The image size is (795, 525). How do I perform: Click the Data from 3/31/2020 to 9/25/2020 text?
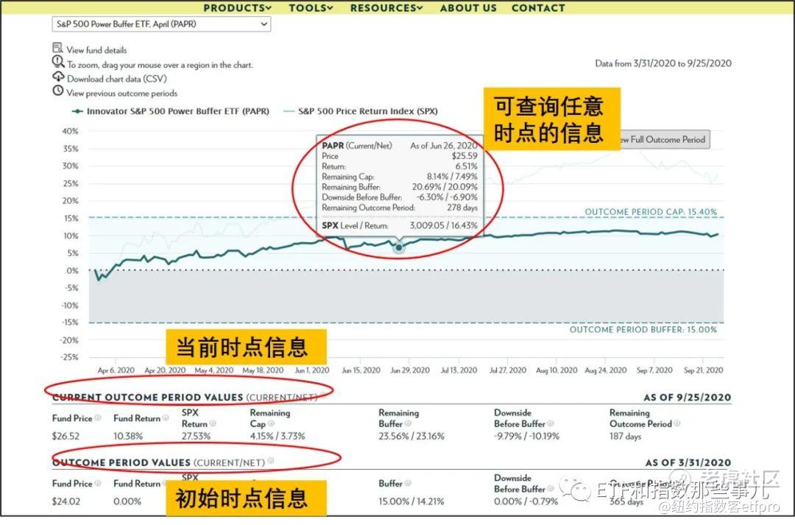point(663,63)
